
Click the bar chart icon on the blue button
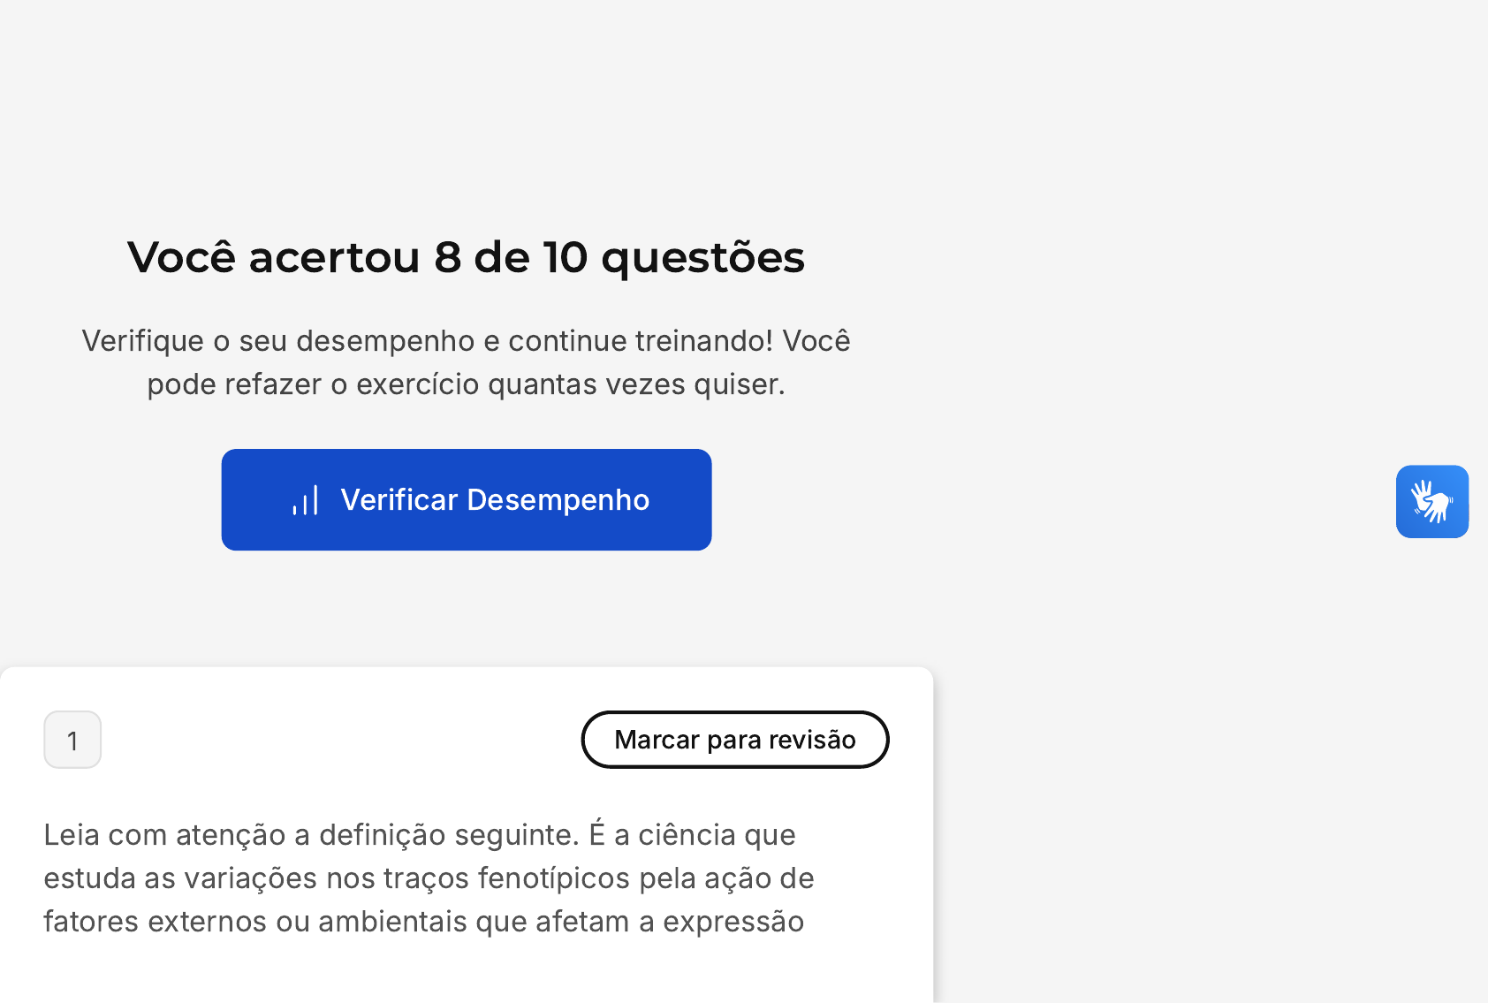point(305,500)
